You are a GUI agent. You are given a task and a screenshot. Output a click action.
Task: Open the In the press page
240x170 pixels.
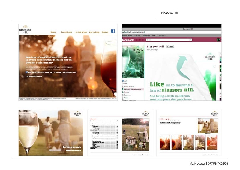81,32
